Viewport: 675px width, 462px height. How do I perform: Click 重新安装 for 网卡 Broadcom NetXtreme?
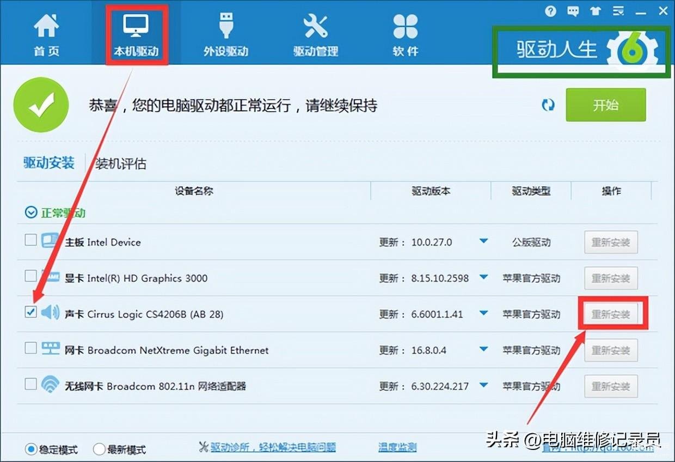[x=611, y=350]
